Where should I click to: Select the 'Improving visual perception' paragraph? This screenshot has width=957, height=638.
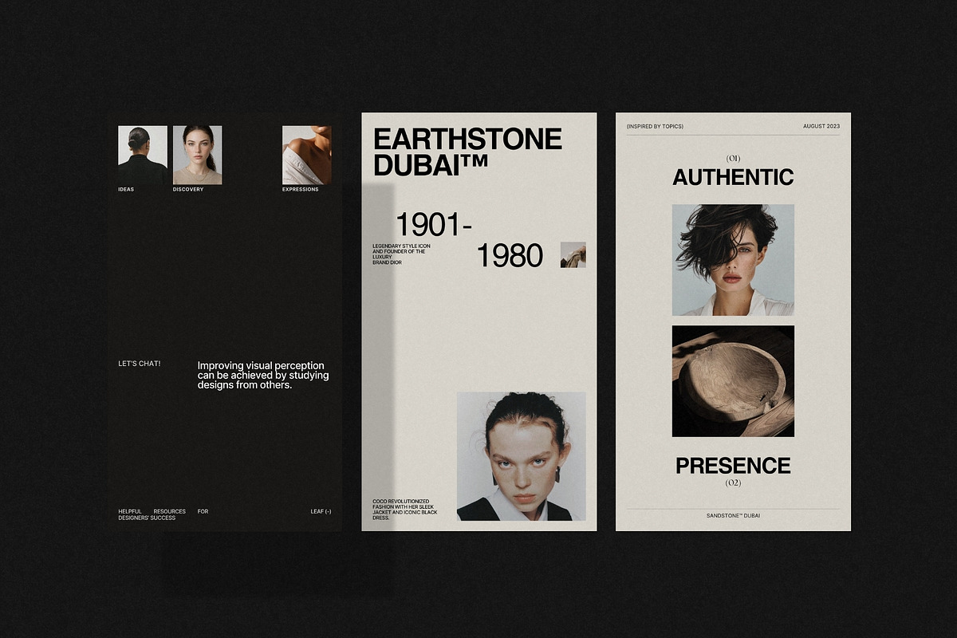point(263,376)
